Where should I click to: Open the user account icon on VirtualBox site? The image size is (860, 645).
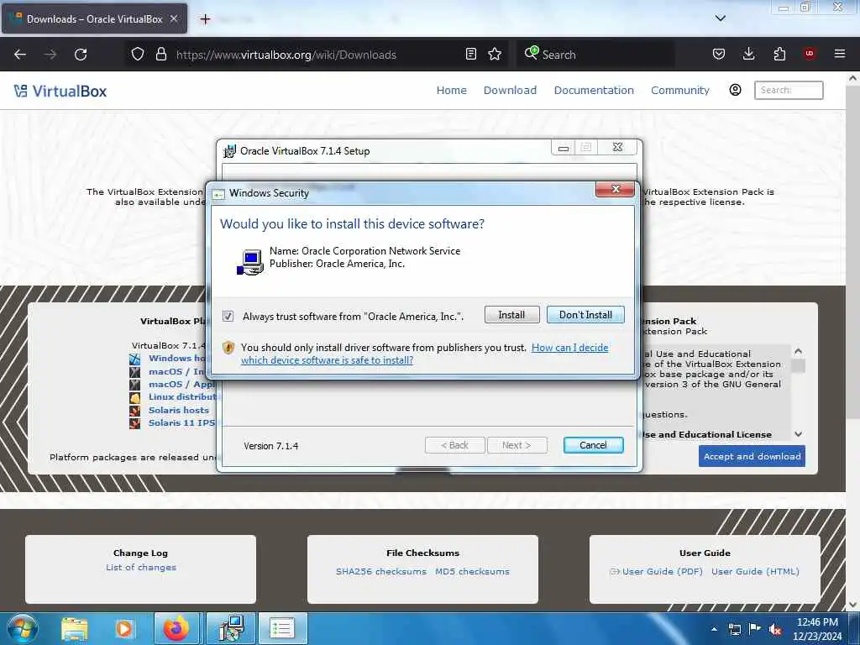tap(735, 90)
